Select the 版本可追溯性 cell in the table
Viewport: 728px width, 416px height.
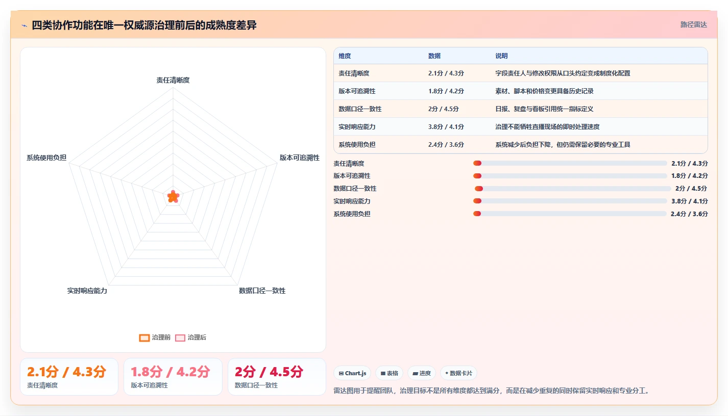(x=357, y=91)
